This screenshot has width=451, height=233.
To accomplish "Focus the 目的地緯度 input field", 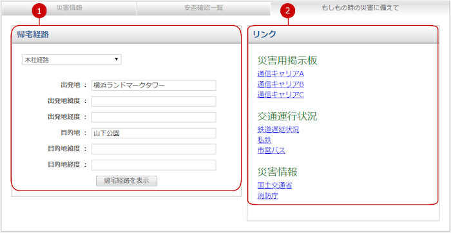I will (x=154, y=149).
